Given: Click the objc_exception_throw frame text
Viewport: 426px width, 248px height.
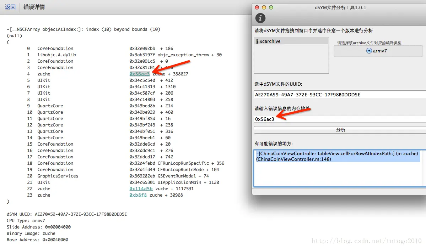Looking at the screenshot, I should 190,55.
